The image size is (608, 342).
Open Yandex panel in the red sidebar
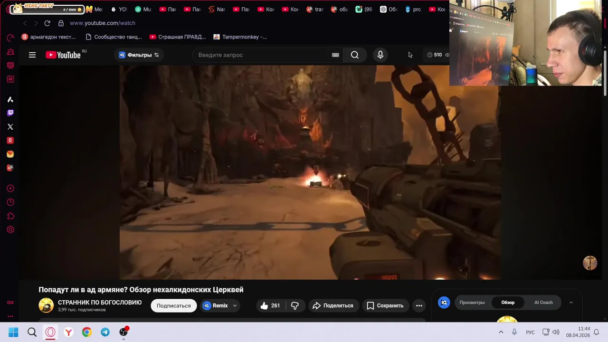pos(10,141)
